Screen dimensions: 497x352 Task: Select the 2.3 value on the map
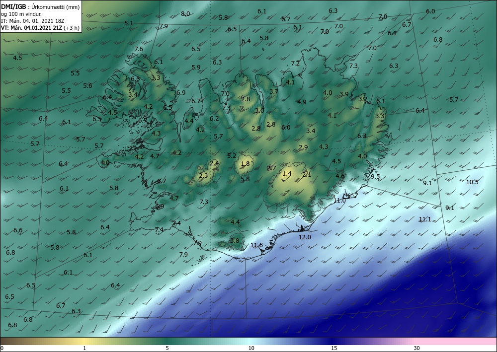tap(203, 175)
